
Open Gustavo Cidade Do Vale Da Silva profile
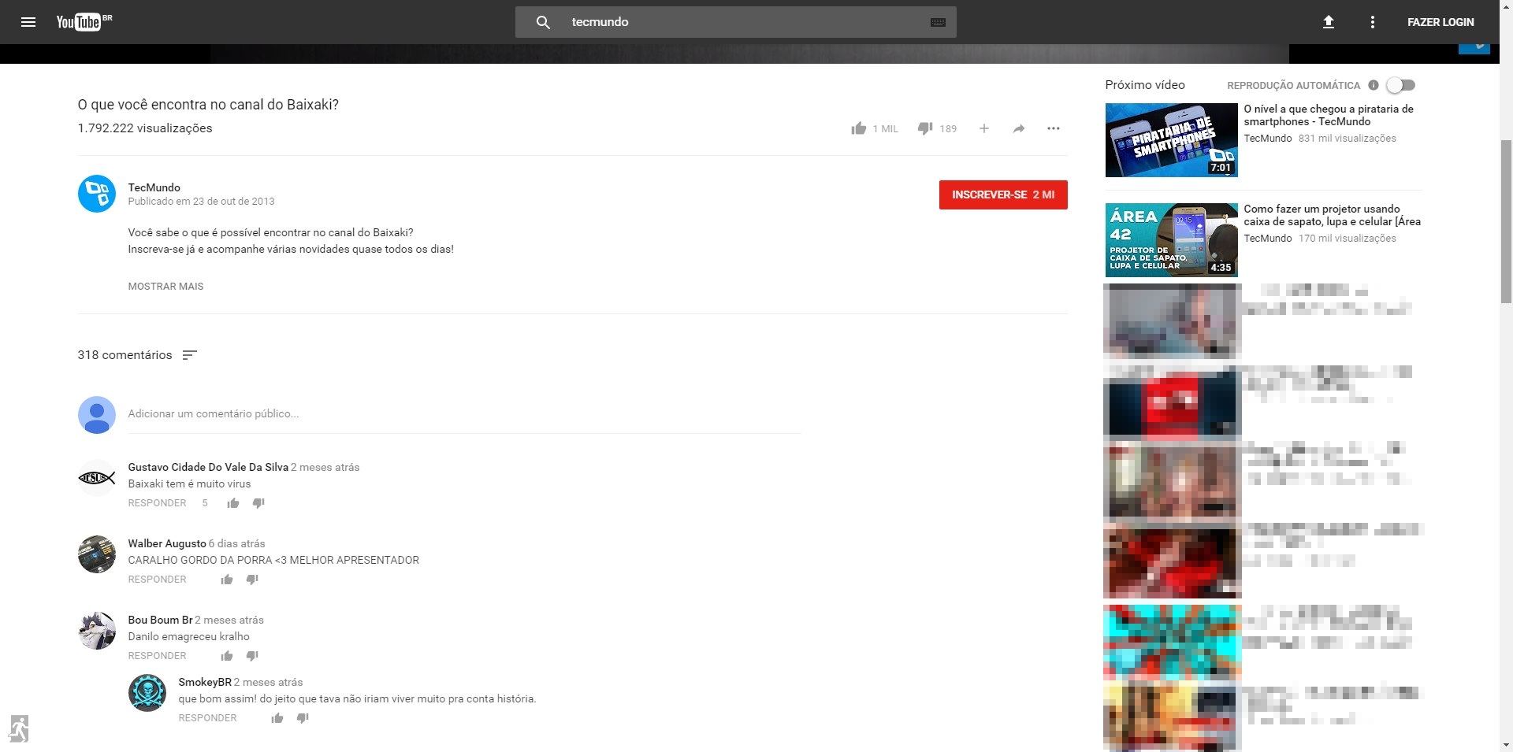[208, 467]
